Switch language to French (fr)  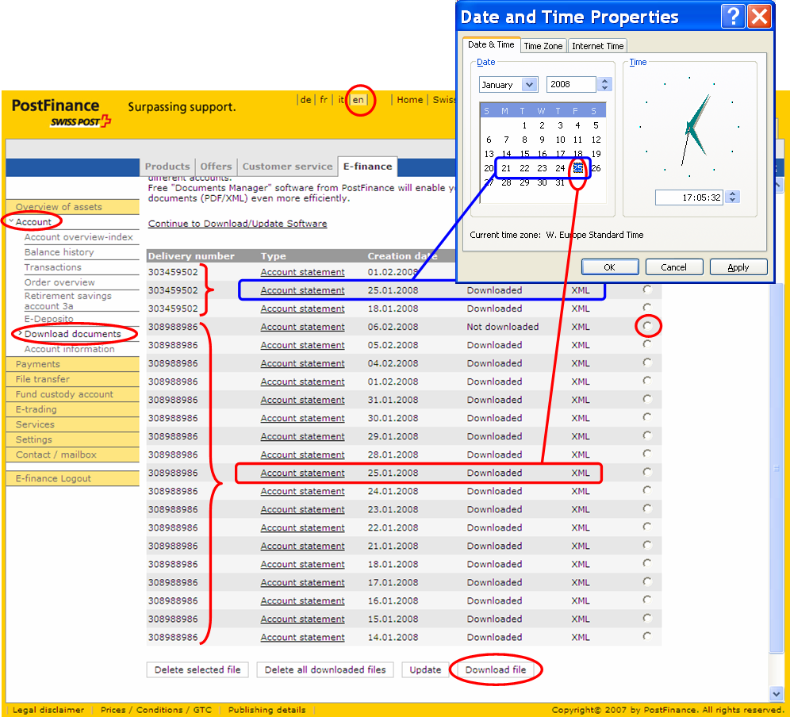pyautogui.click(x=324, y=100)
